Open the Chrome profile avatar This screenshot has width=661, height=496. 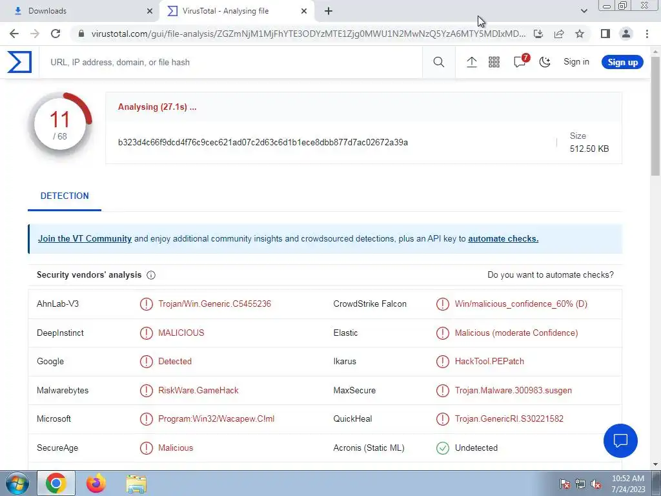click(x=626, y=34)
